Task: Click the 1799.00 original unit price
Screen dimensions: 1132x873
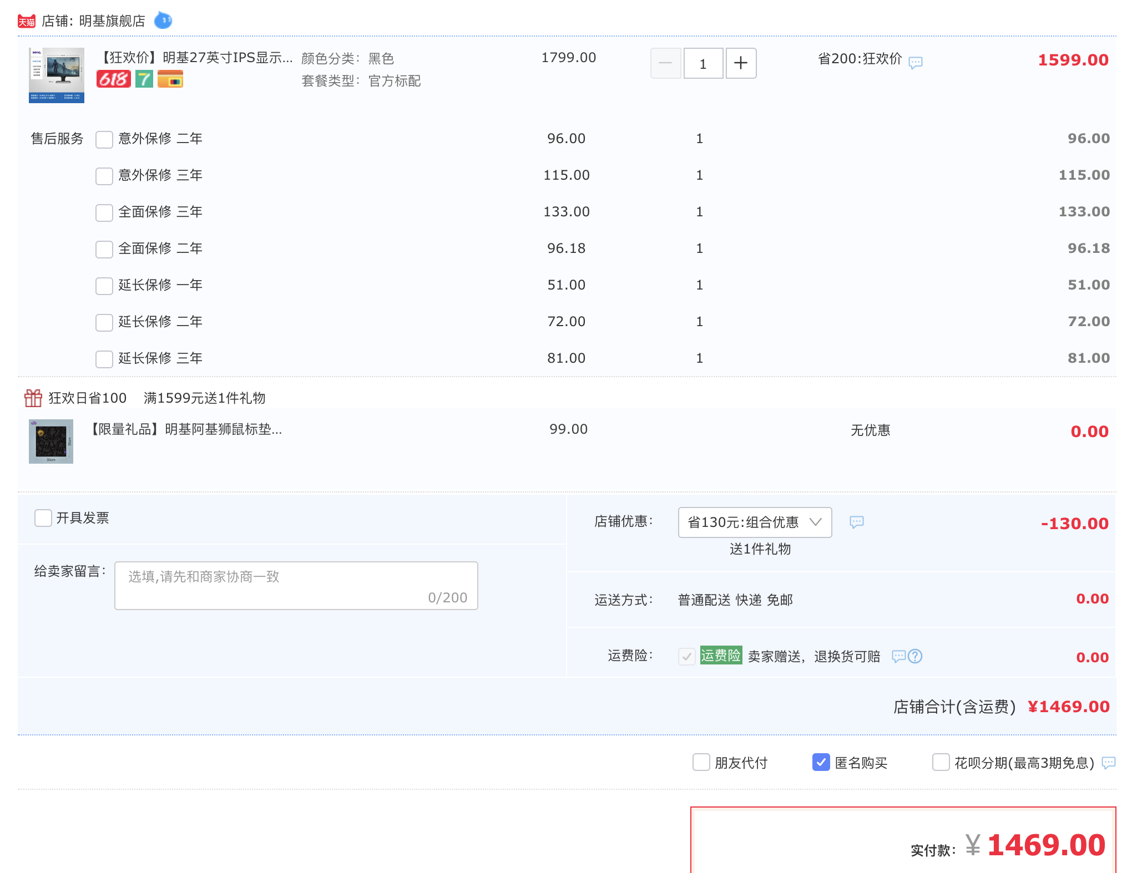Action: (x=569, y=58)
